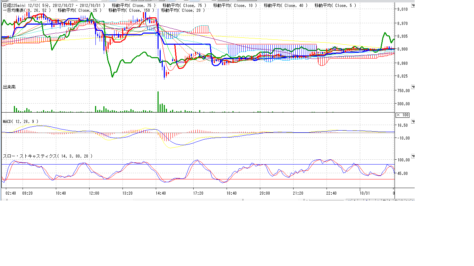Select the 移動平均 (Close, 25) indicator label
The height and width of the screenshot is (266, 474).
pos(79,10)
